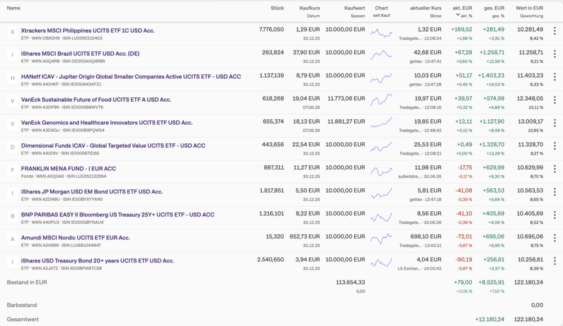Open options menu for Xtrackers MSCI Philippines row
The width and height of the screenshot is (563, 326).
[x=555, y=31]
